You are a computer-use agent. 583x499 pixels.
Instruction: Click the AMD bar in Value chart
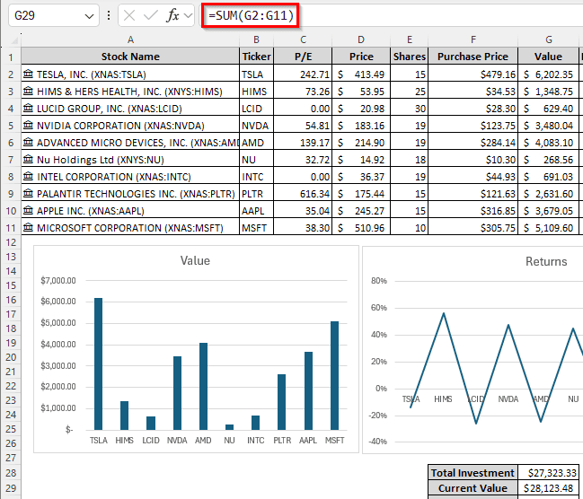[x=203, y=387]
